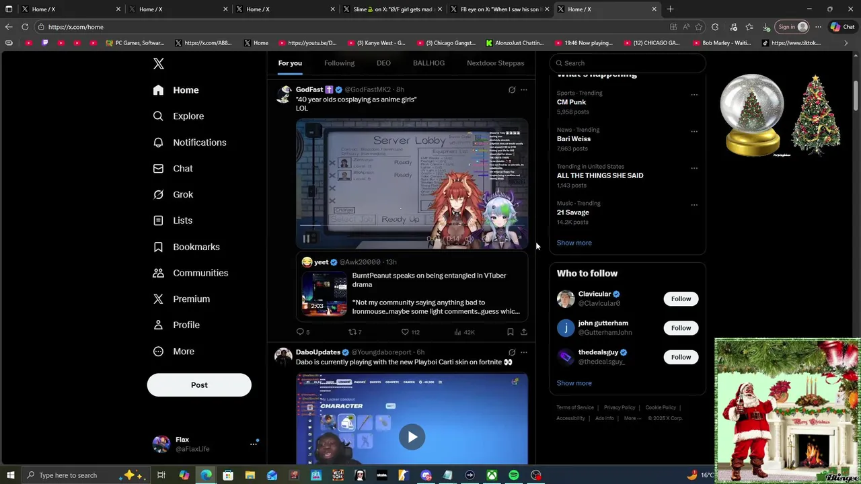Click Grok icon on GodFast post
Image resolution: width=861 pixels, height=484 pixels.
coord(512,90)
